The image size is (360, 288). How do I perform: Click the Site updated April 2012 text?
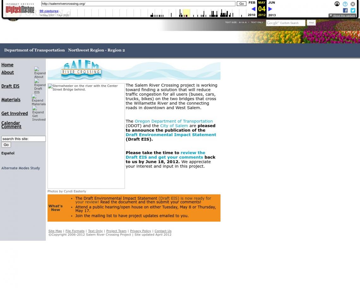[153, 235]
